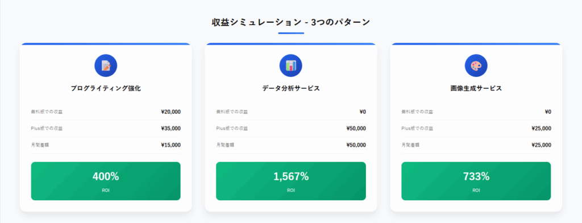Screen dimensions: 582x223
Task: Click Plus版での収益 label in data analysis card
Action: (232, 129)
